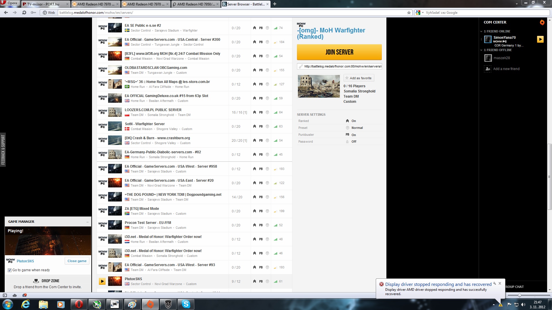
Task: Click the Add a new friend link
Action: click(x=506, y=69)
